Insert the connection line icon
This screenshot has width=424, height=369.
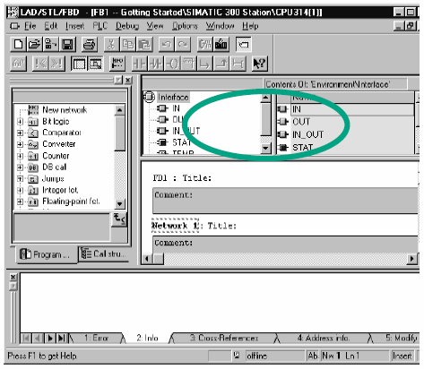238,64
